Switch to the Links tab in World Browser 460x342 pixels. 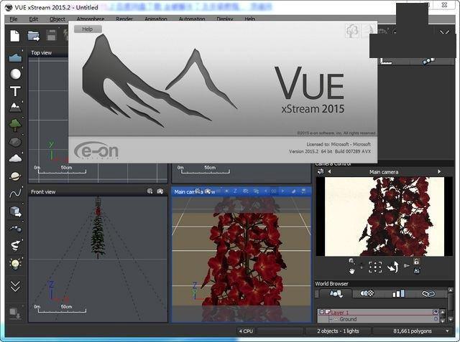click(x=428, y=293)
